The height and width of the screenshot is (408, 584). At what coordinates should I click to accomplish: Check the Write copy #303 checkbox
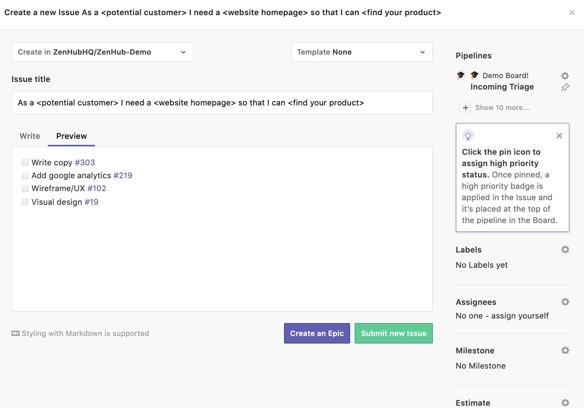pos(25,163)
